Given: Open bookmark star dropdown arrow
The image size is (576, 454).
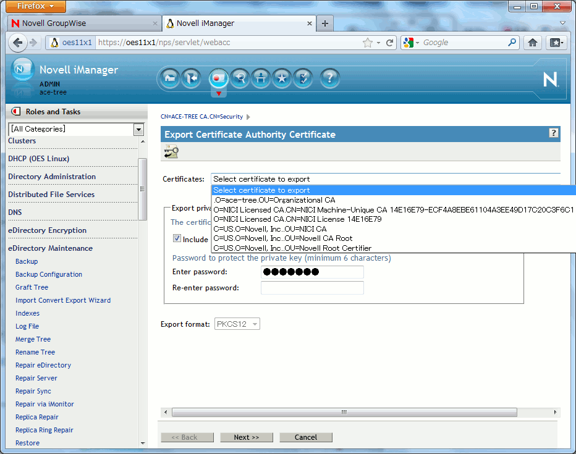Looking at the screenshot, I should [378, 43].
